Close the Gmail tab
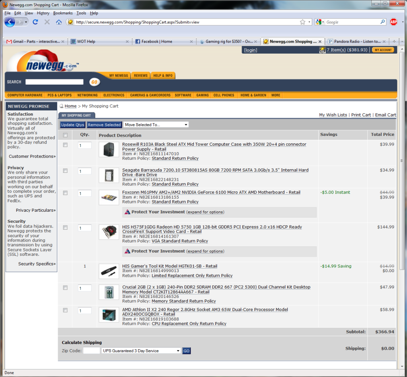The height and width of the screenshot is (377, 407). coord(63,41)
